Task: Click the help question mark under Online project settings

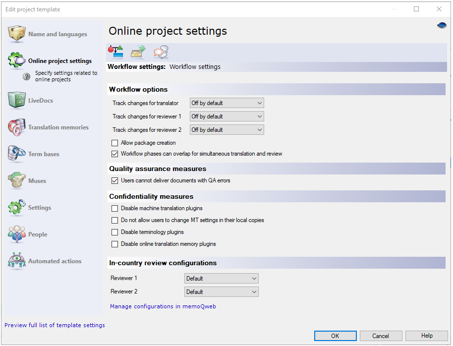Action: tap(26, 76)
